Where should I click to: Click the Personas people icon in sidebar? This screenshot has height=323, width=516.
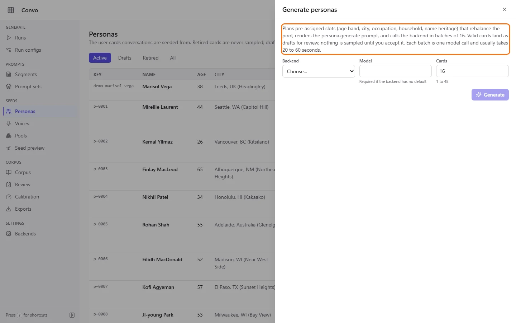pos(9,111)
